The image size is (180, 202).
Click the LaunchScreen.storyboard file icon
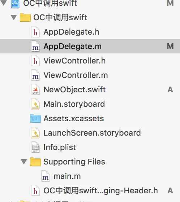pyautogui.click(x=35, y=133)
